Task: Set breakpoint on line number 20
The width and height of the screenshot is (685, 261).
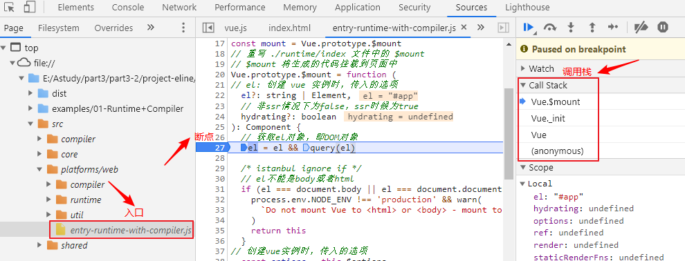Action: tap(220, 75)
